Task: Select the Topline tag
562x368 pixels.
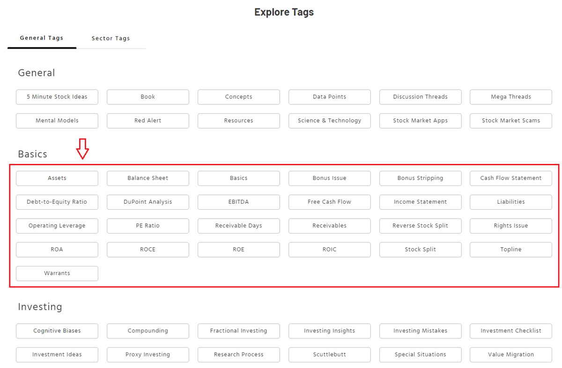Action: click(510, 250)
